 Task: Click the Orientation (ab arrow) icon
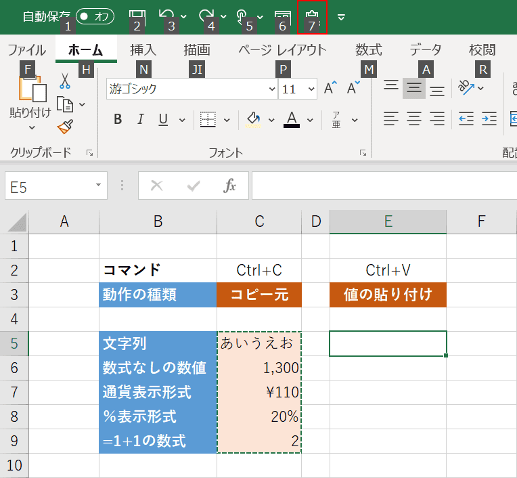tap(466, 87)
